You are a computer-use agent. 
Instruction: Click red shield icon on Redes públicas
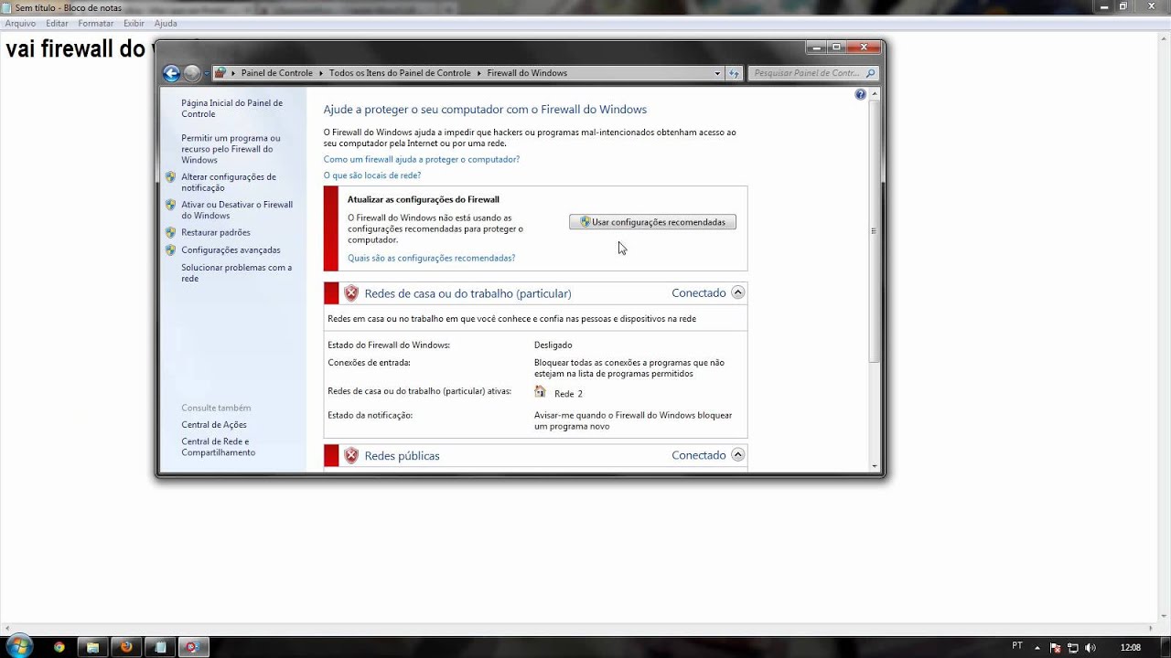(x=351, y=455)
